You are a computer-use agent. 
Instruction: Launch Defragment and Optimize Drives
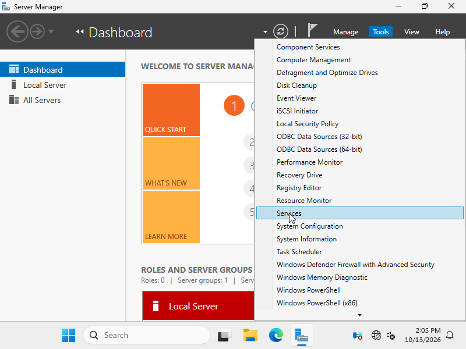[359, 72]
